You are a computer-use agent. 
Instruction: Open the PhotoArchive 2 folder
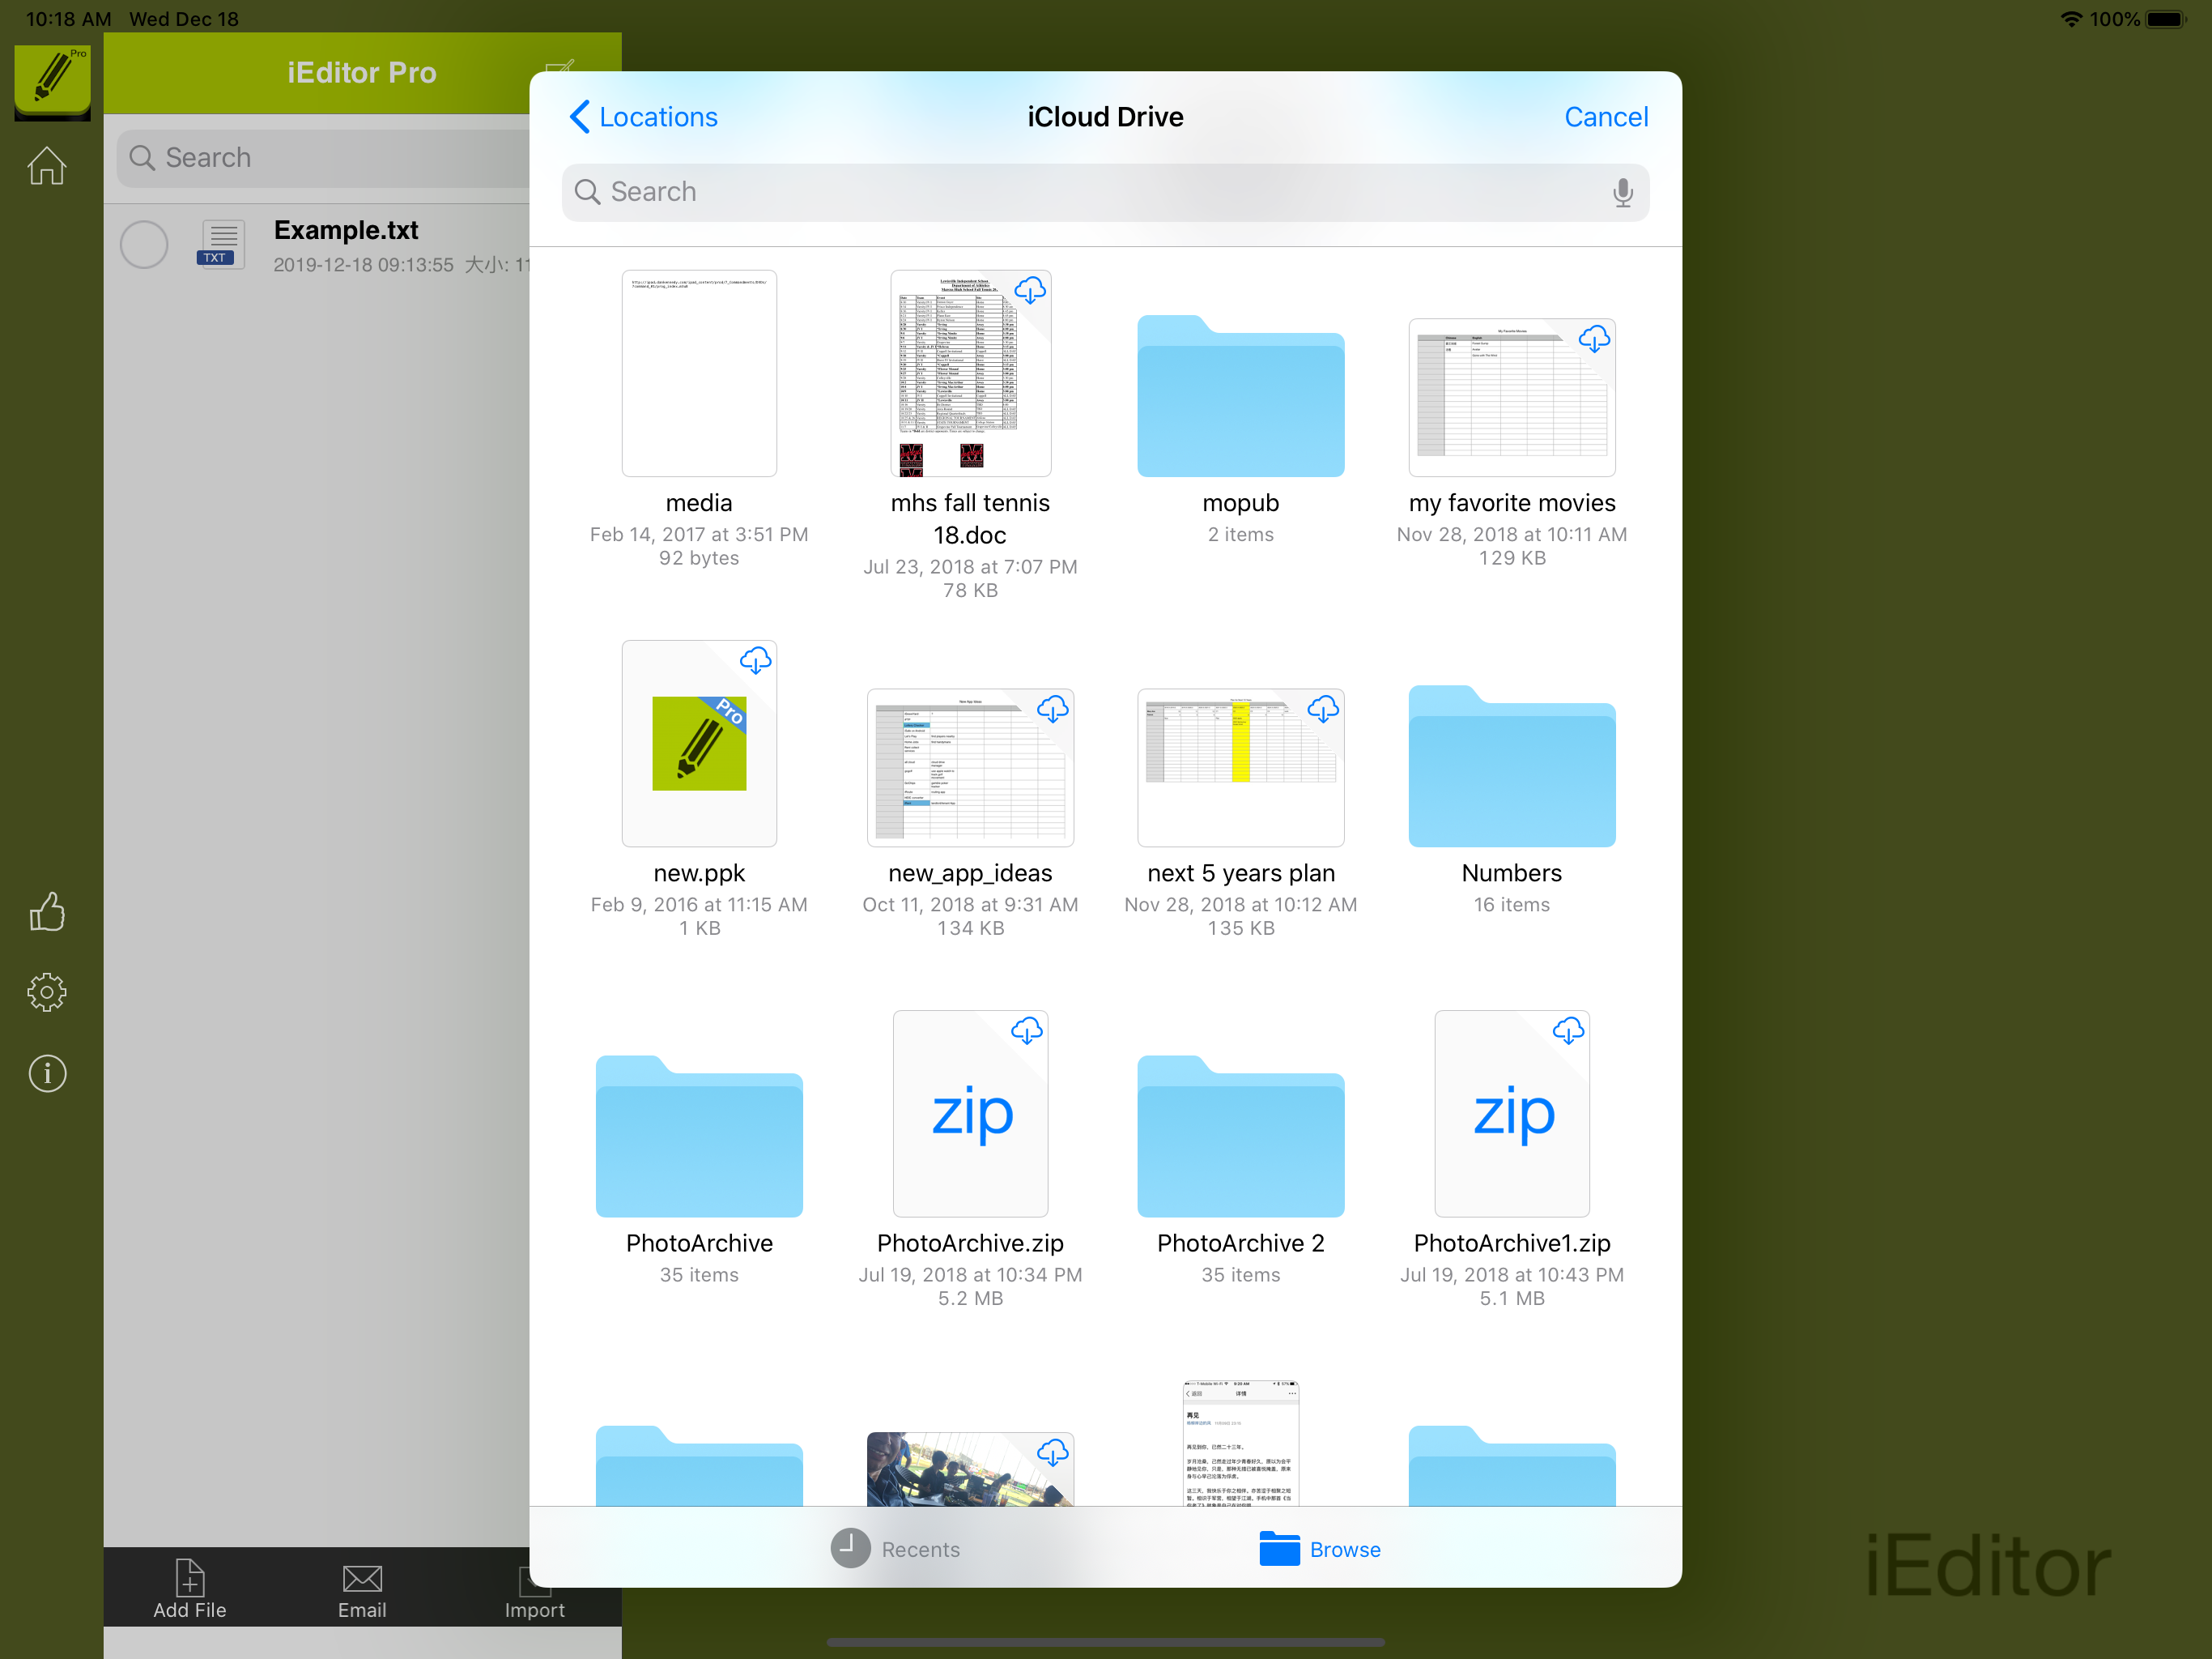click(1240, 1137)
